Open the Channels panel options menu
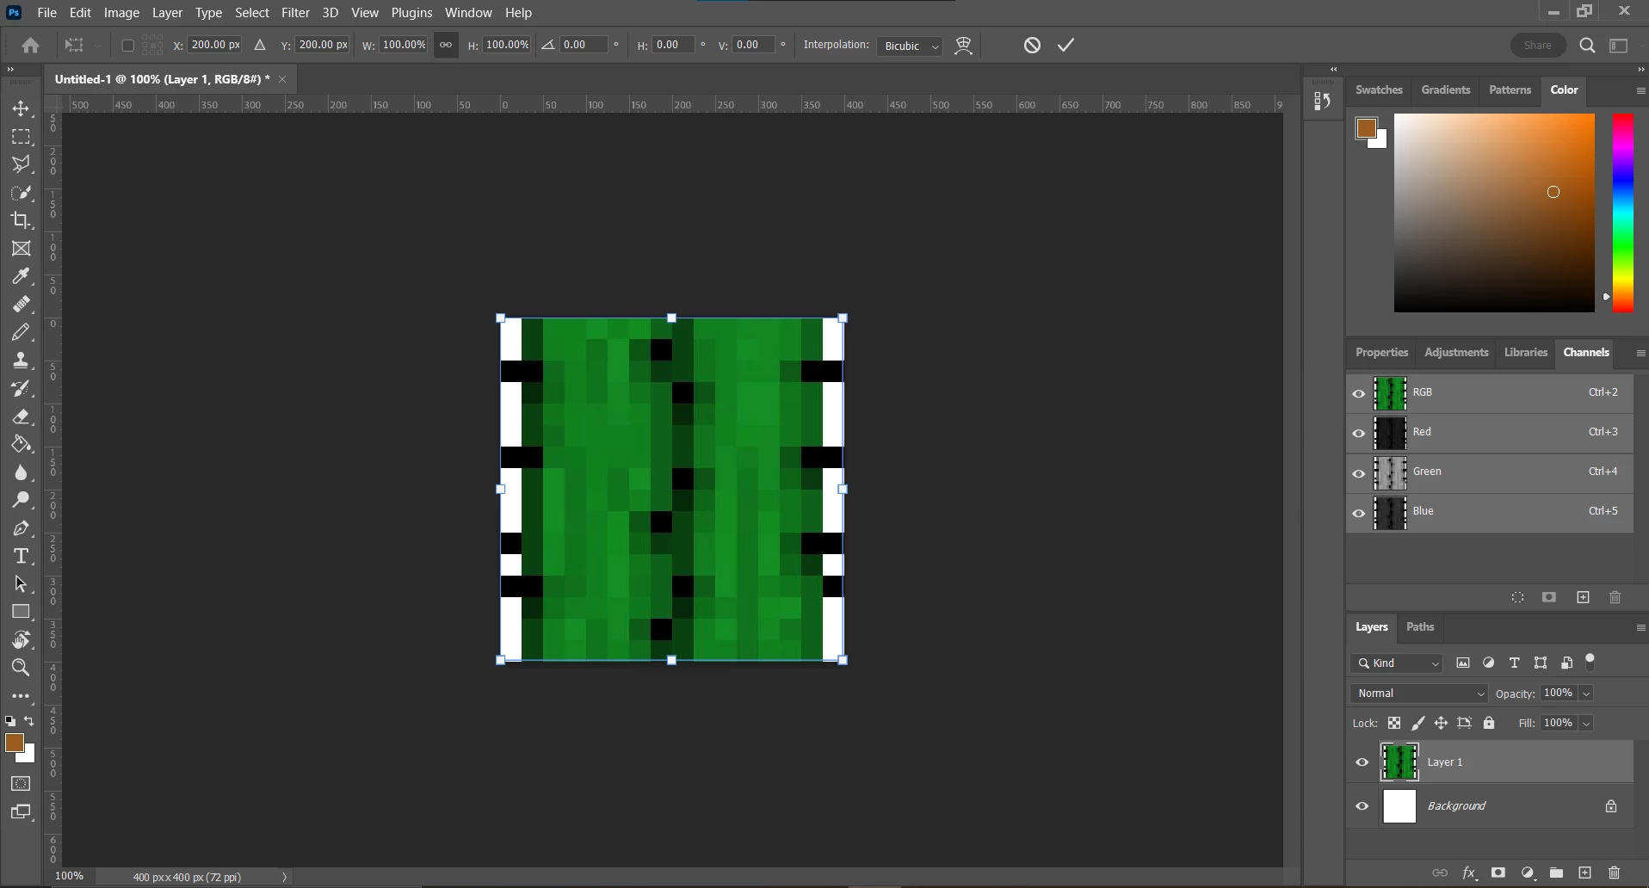The width and height of the screenshot is (1649, 888). point(1640,353)
